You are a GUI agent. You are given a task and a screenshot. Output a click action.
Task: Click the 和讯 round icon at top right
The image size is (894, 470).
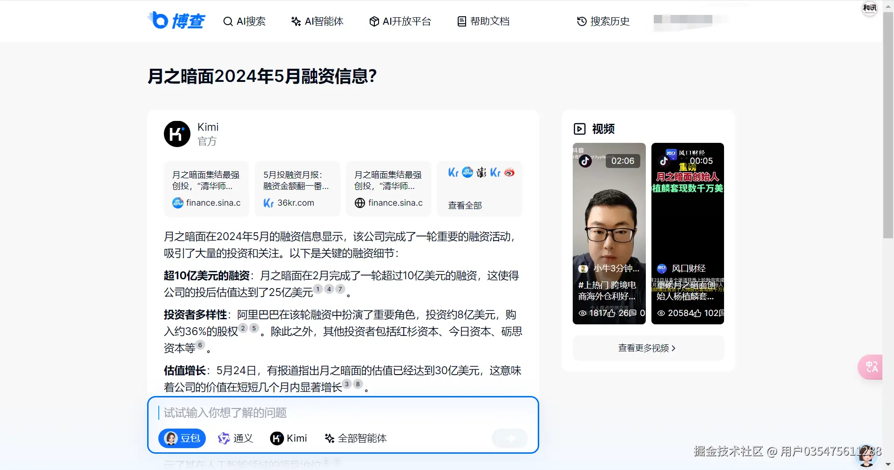869,8
